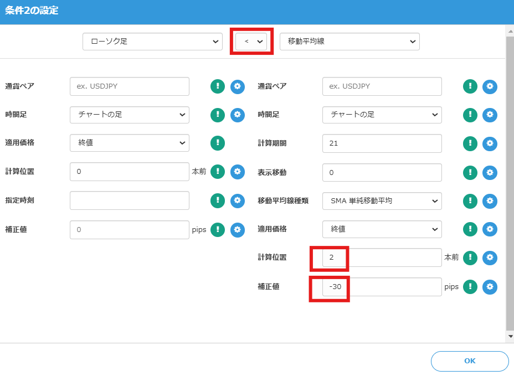The height and width of the screenshot is (381, 514).
Task: Click green info icon beside 移動平均線種類
Action: 470,200
